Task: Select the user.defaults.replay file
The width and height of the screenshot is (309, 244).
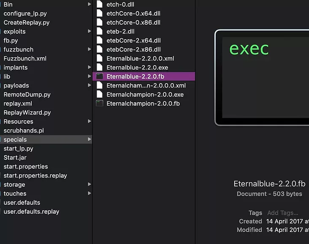Action: tap(31, 212)
